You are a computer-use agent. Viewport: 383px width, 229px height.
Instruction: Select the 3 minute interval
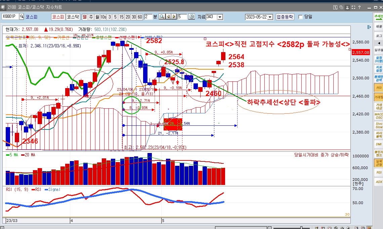110,17
